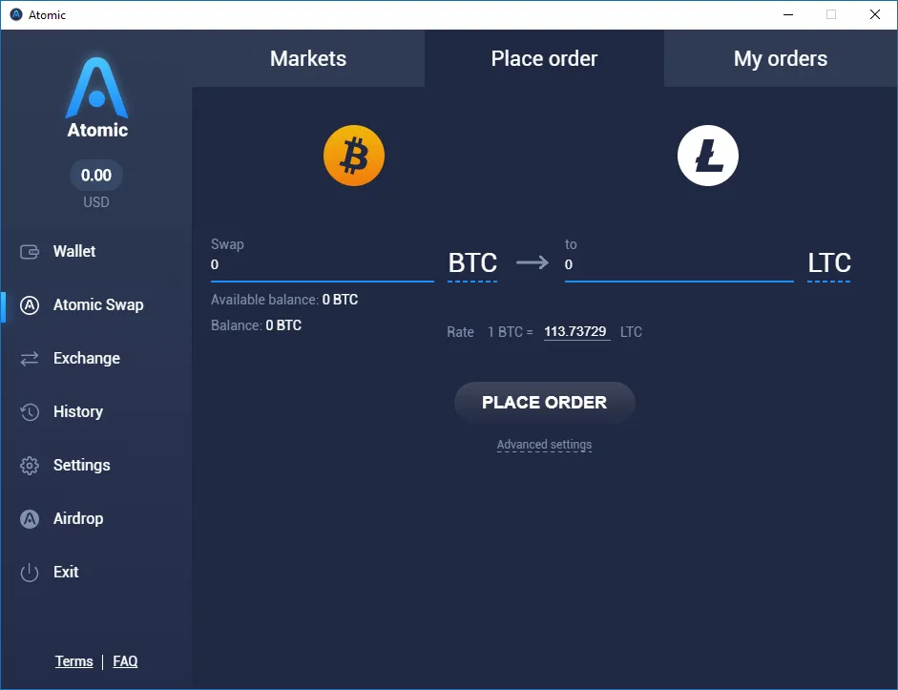Open the Terms link

tap(73, 661)
